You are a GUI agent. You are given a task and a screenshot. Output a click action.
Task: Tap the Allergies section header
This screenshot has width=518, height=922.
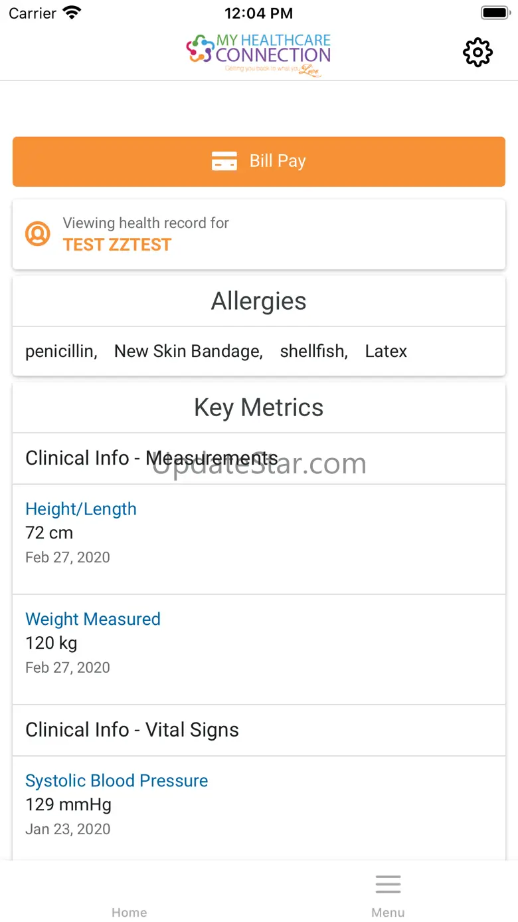[x=259, y=301]
